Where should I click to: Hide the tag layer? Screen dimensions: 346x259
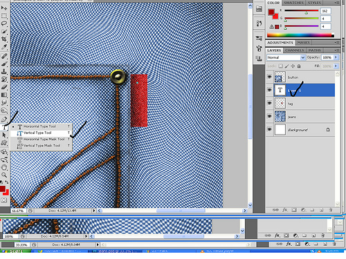pos(269,103)
